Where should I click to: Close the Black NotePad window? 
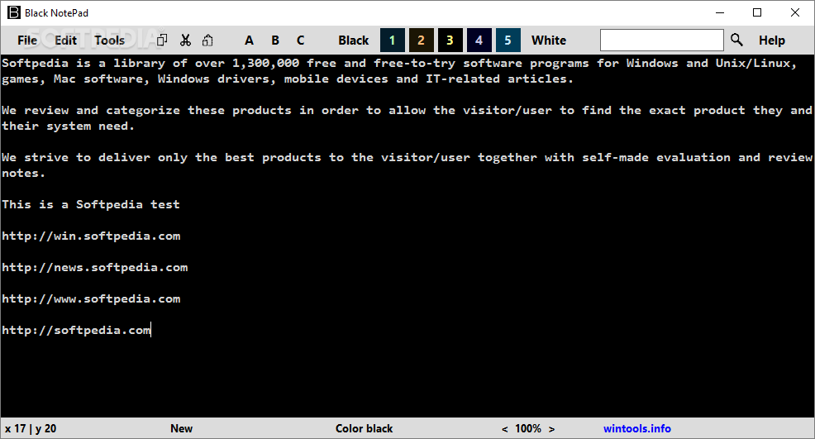pyautogui.click(x=794, y=12)
